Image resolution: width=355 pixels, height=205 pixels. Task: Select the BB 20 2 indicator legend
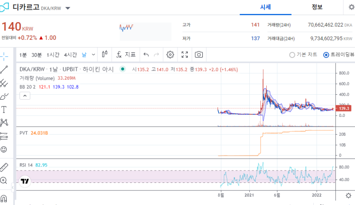28,87
